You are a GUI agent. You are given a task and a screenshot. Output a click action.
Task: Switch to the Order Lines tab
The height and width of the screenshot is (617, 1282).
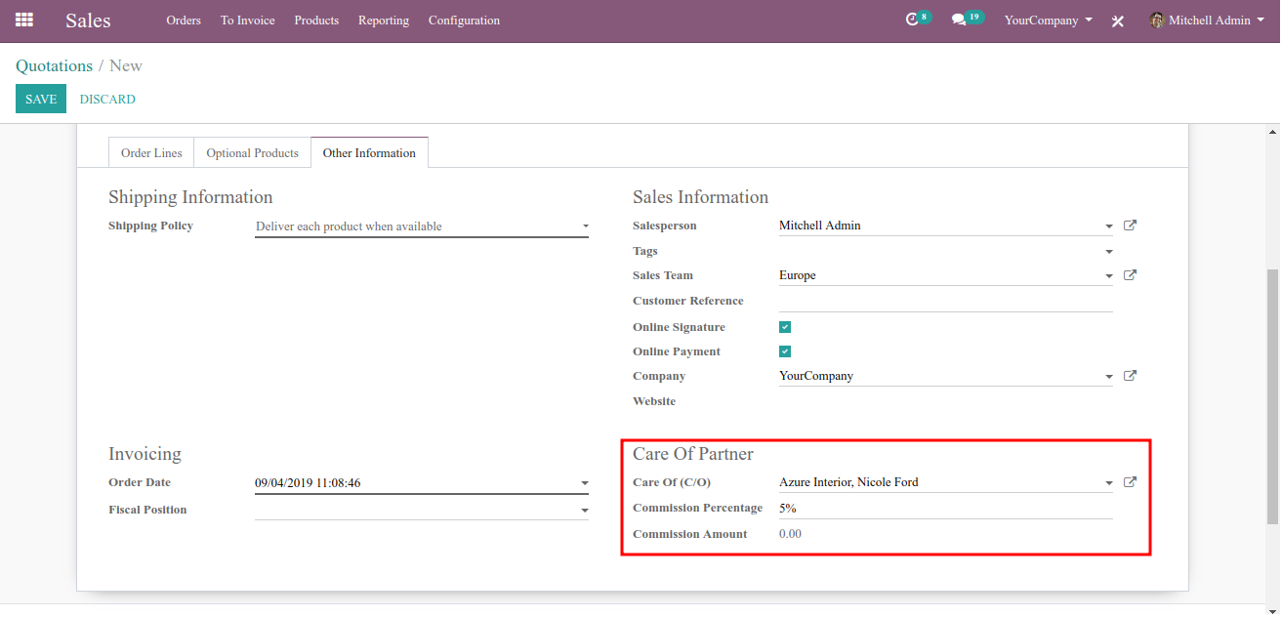point(151,153)
